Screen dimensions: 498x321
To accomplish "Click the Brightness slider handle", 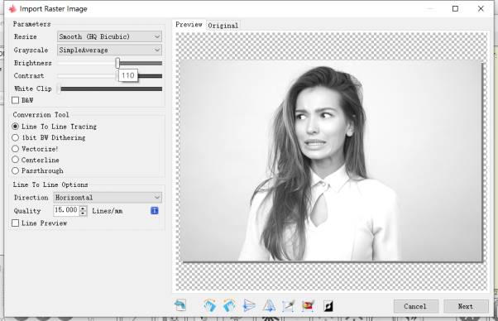I will tap(117, 63).
